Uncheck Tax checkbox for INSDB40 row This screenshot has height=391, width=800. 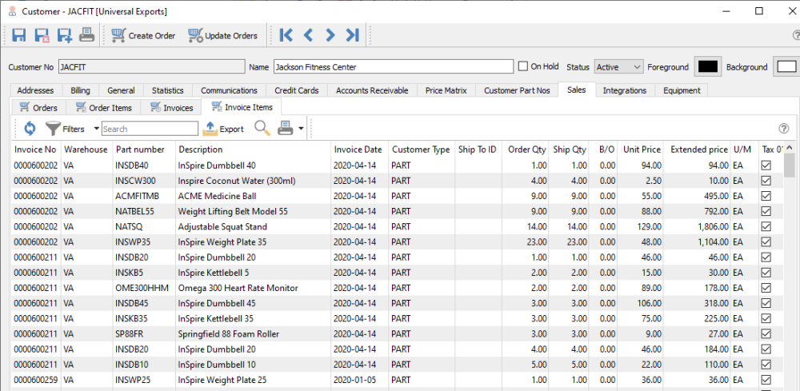click(766, 166)
